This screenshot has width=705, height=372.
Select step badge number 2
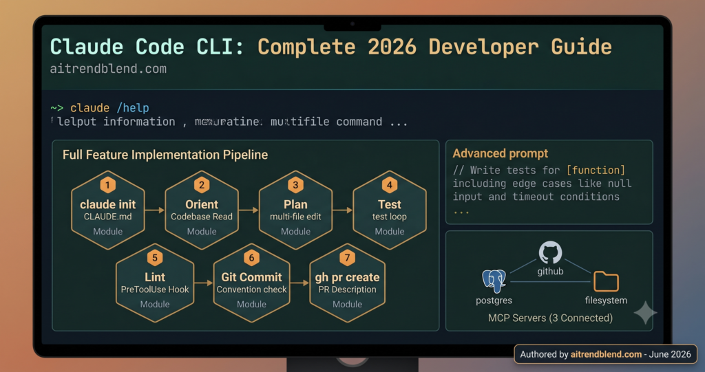coord(202,185)
